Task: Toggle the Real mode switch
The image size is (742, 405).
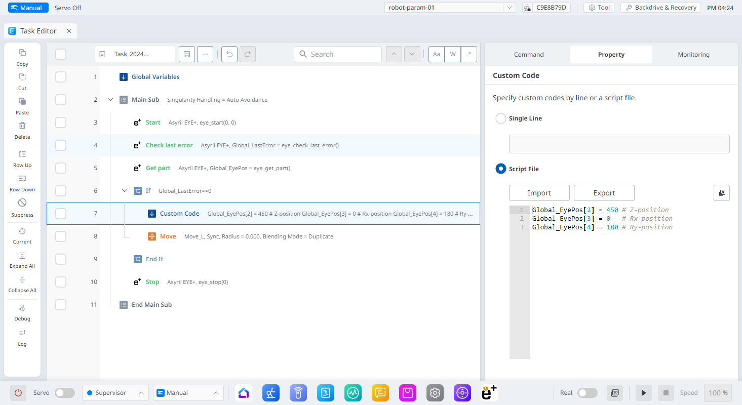Action: click(x=588, y=393)
